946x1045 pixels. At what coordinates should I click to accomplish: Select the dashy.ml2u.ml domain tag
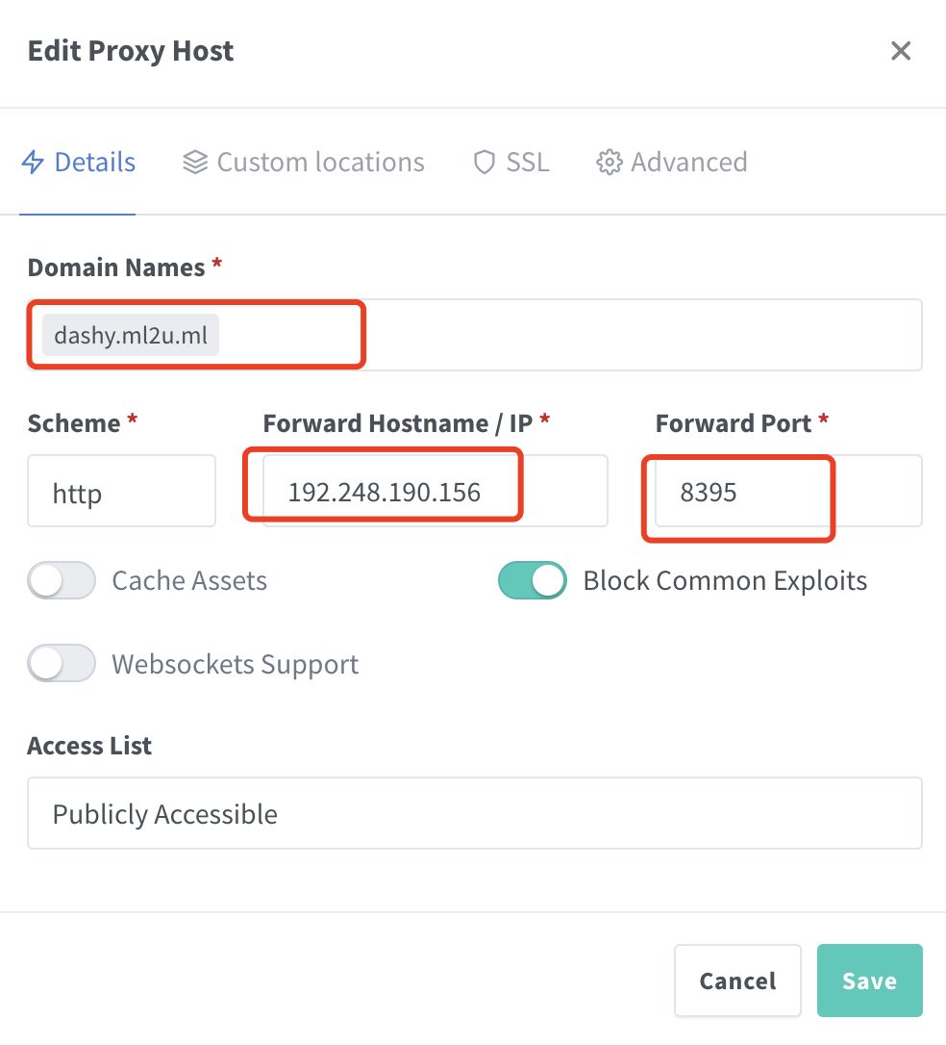click(x=131, y=336)
